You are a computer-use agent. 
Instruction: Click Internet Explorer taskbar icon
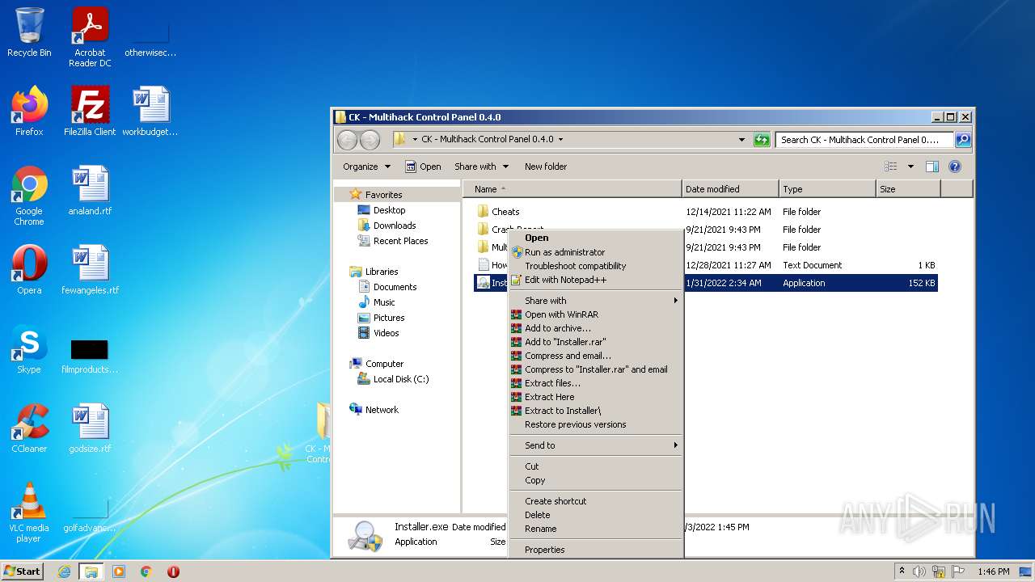pos(64,571)
